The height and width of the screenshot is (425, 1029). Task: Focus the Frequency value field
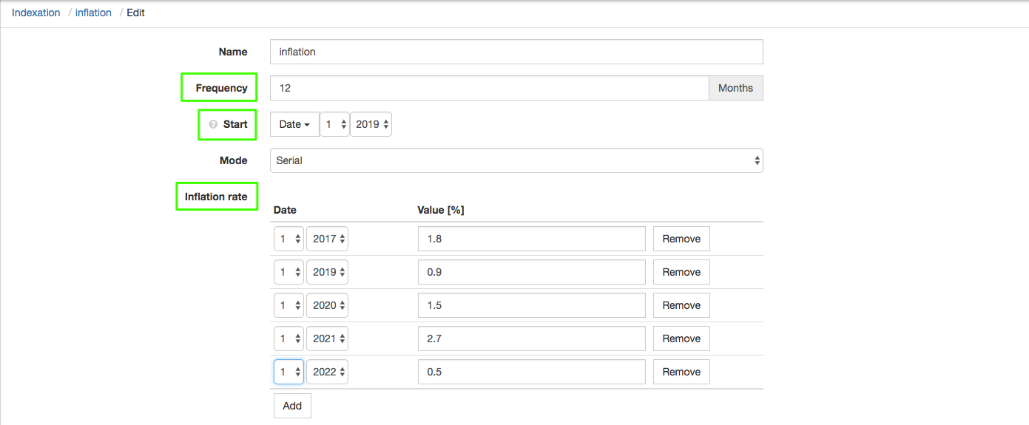(489, 88)
